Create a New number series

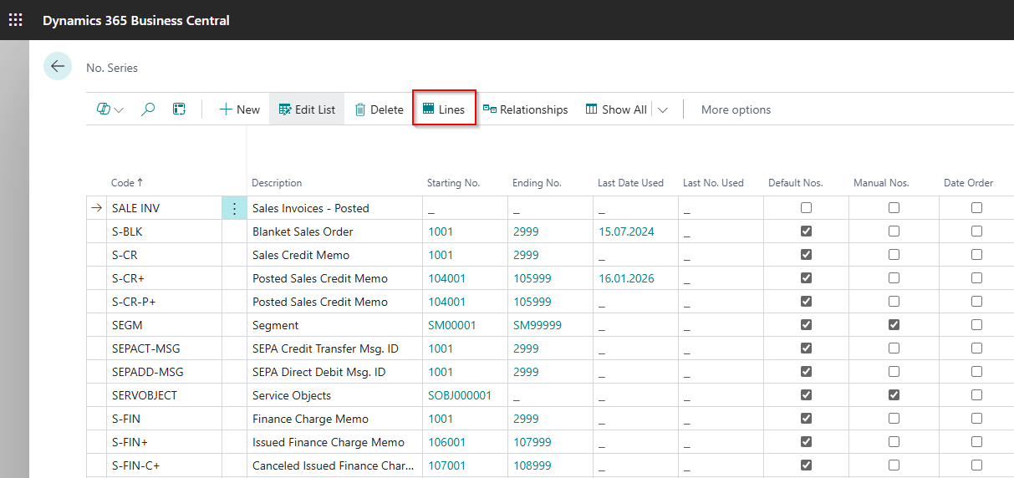point(240,109)
